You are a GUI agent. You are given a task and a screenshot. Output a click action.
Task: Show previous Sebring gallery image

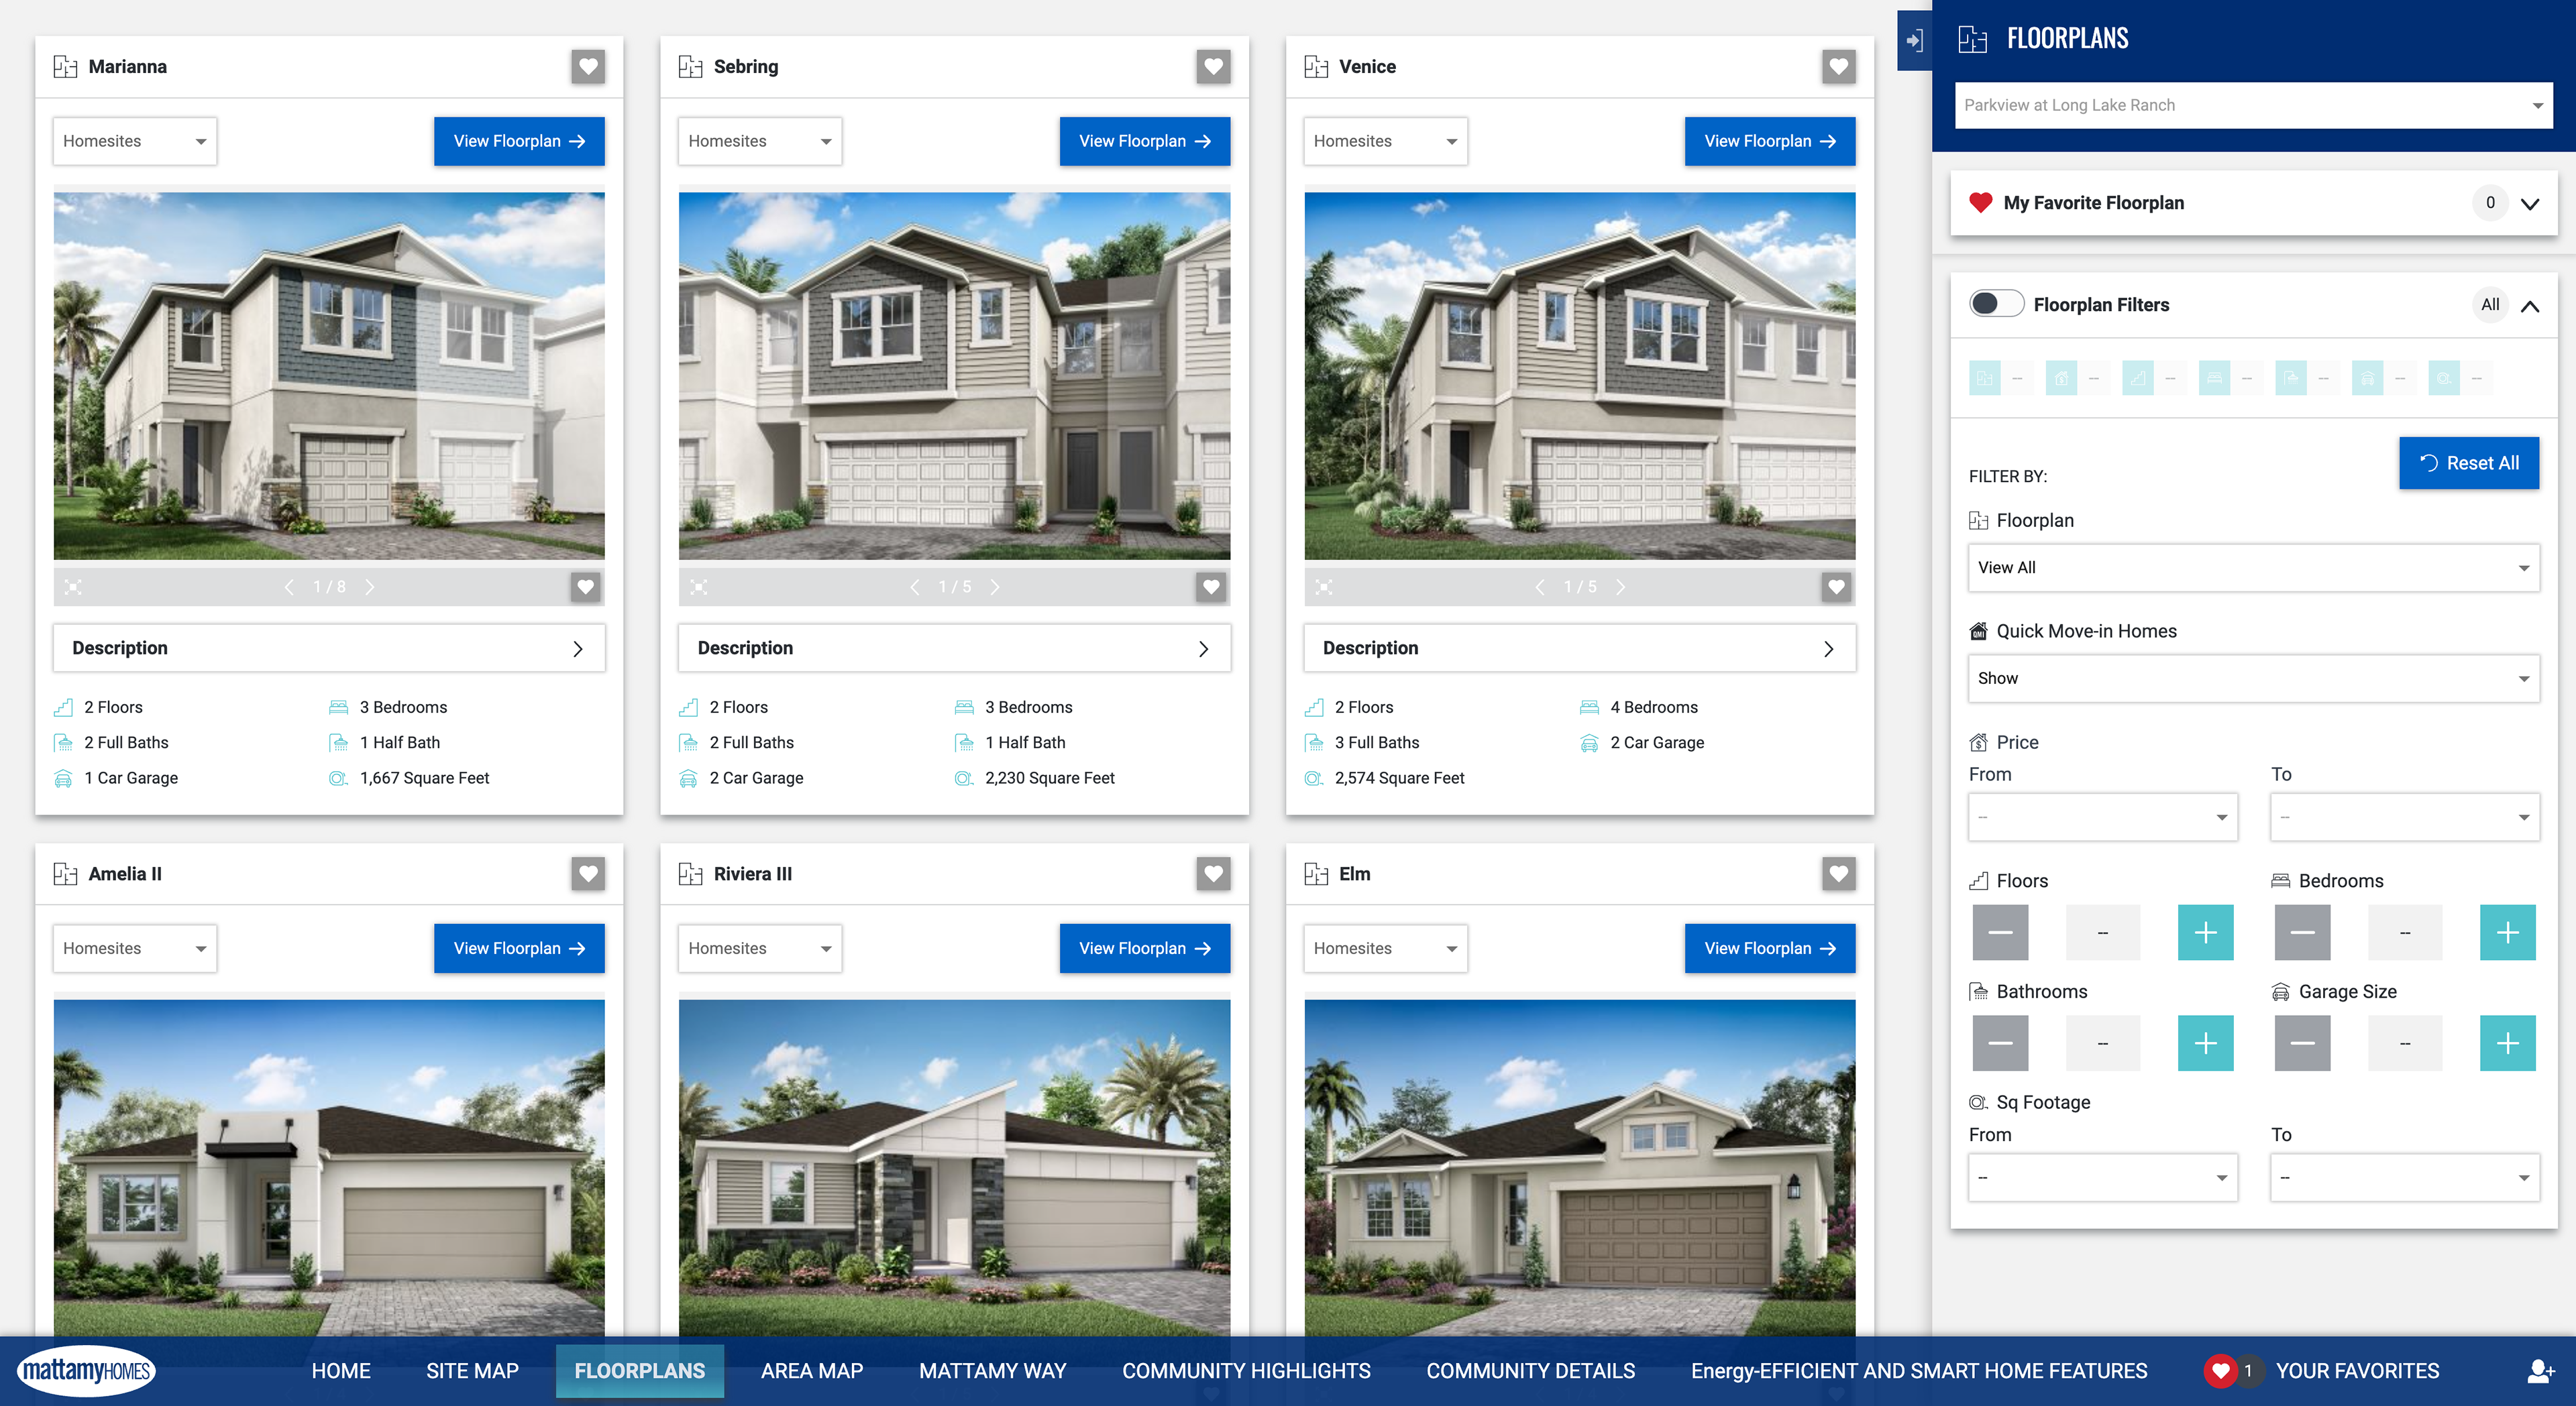(914, 587)
